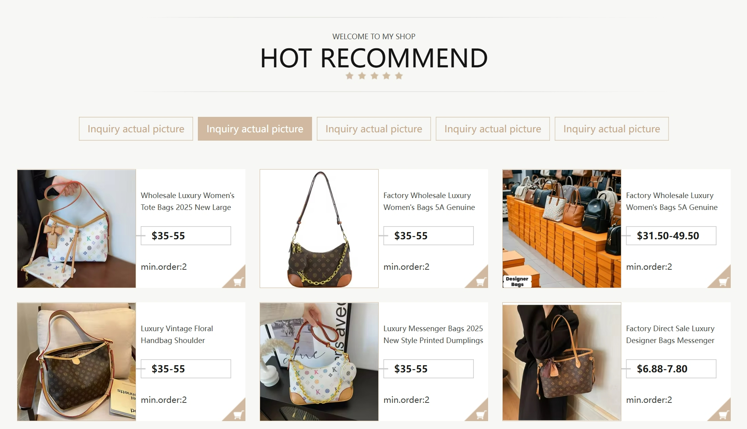
Task: Select the first Inquiry actual picture tab
Action: (136, 129)
